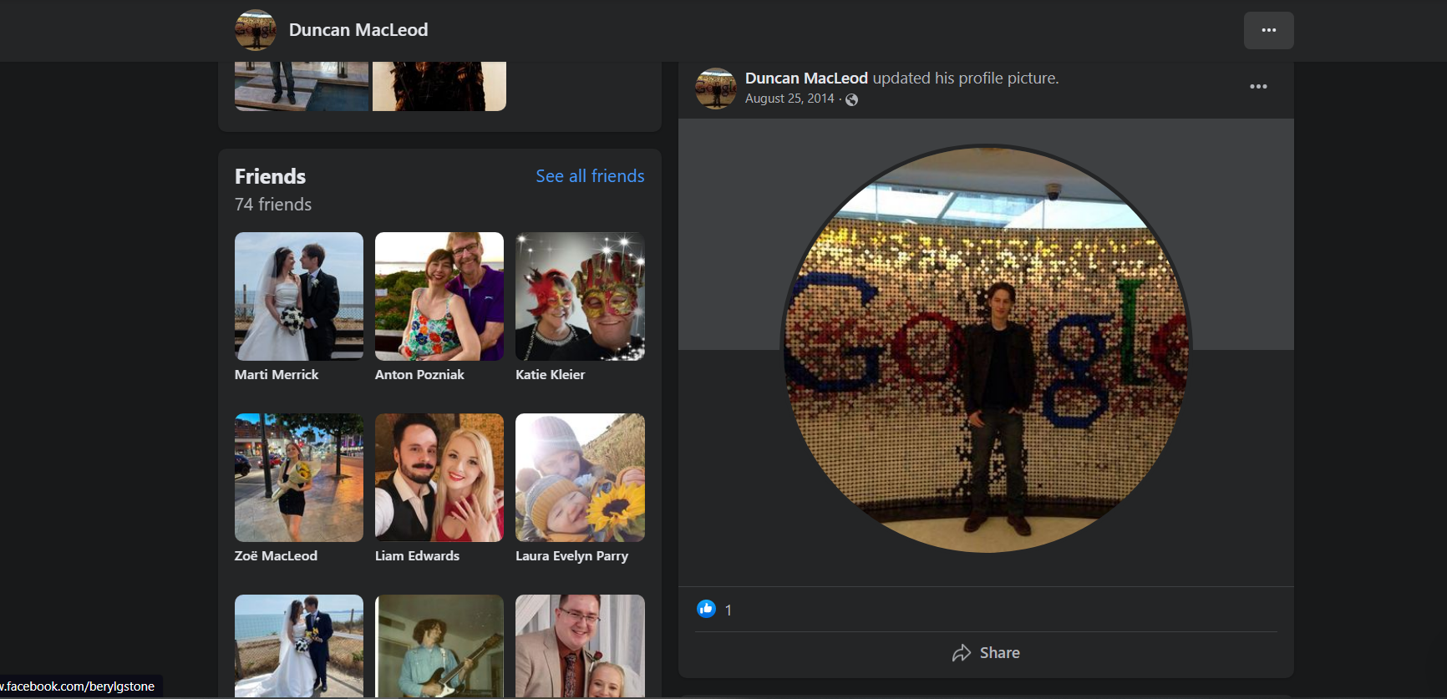Open the guitar player friend thumbnail
1447x699 pixels.
coord(439,646)
